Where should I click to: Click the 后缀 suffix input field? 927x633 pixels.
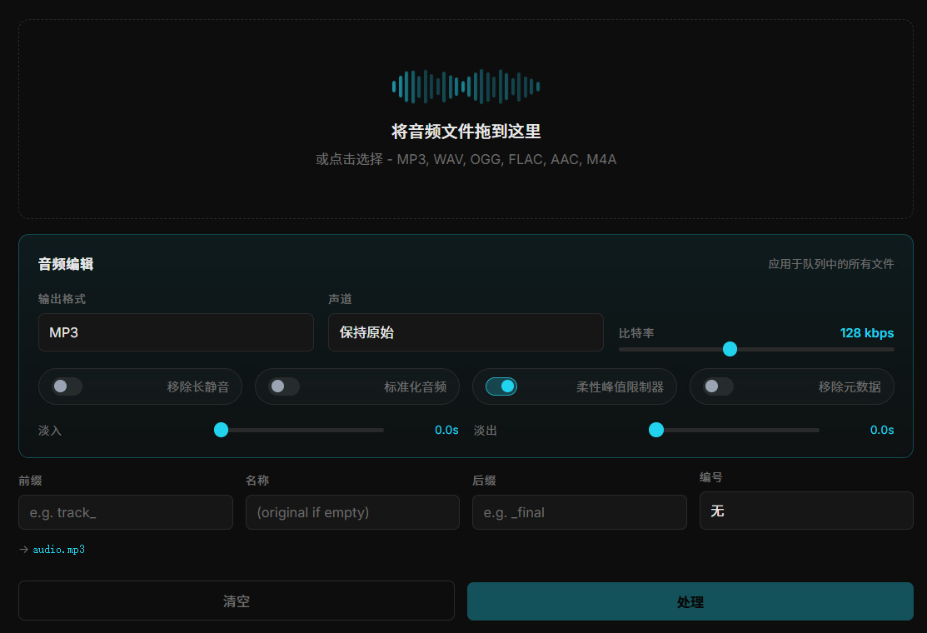point(580,512)
